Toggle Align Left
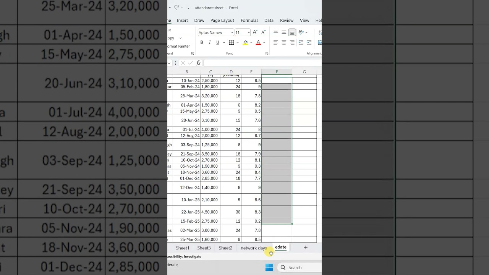This screenshot has height=275, width=489. pos(276,42)
